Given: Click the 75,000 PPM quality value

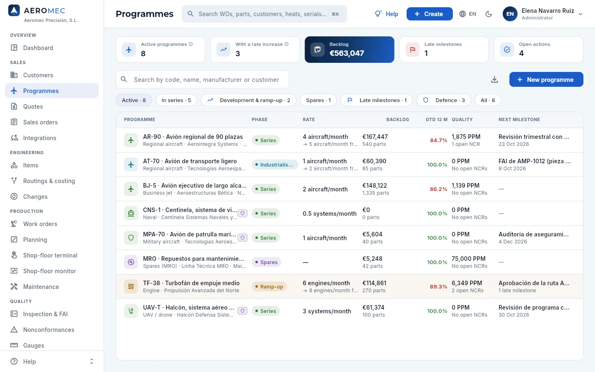Looking at the screenshot, I should pyautogui.click(x=469, y=259).
